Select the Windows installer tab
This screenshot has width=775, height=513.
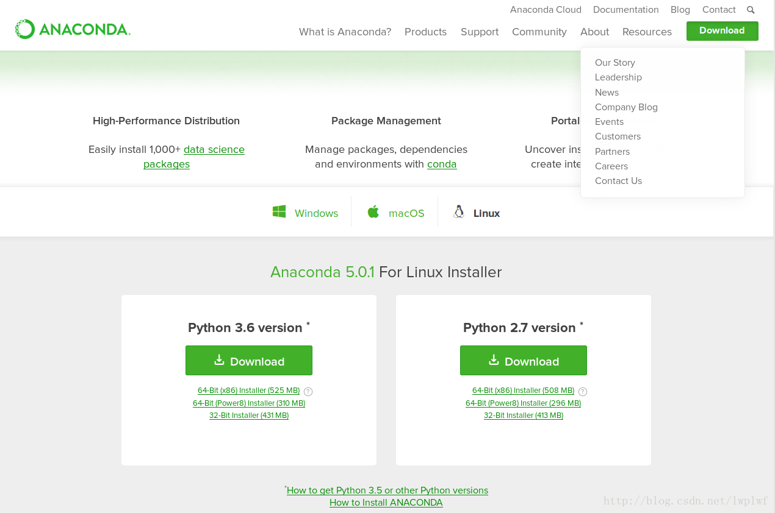pos(305,213)
